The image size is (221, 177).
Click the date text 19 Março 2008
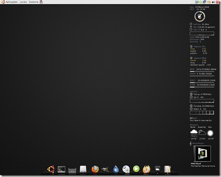coord(202,7)
